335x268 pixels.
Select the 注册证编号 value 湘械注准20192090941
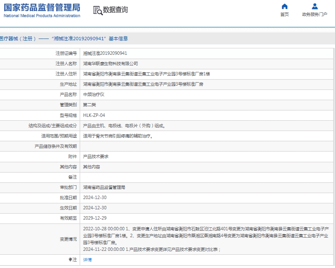105,54
